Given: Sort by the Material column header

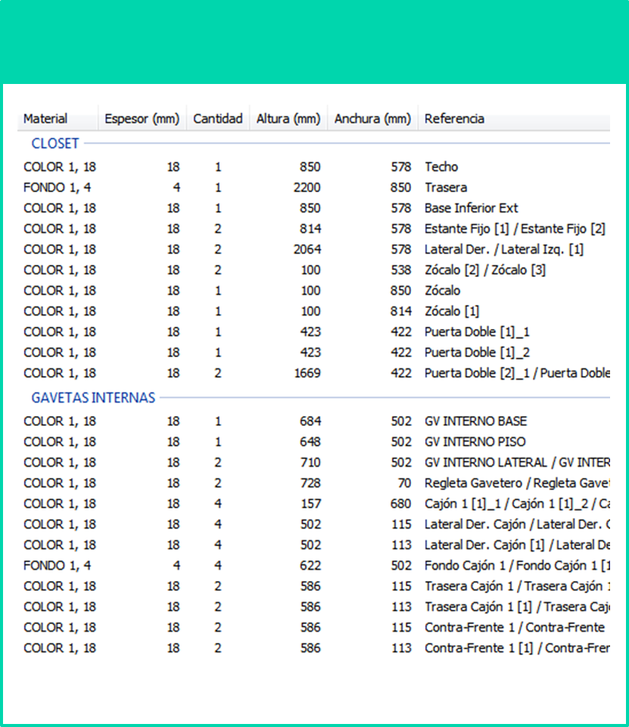Looking at the screenshot, I should pyautogui.click(x=58, y=119).
